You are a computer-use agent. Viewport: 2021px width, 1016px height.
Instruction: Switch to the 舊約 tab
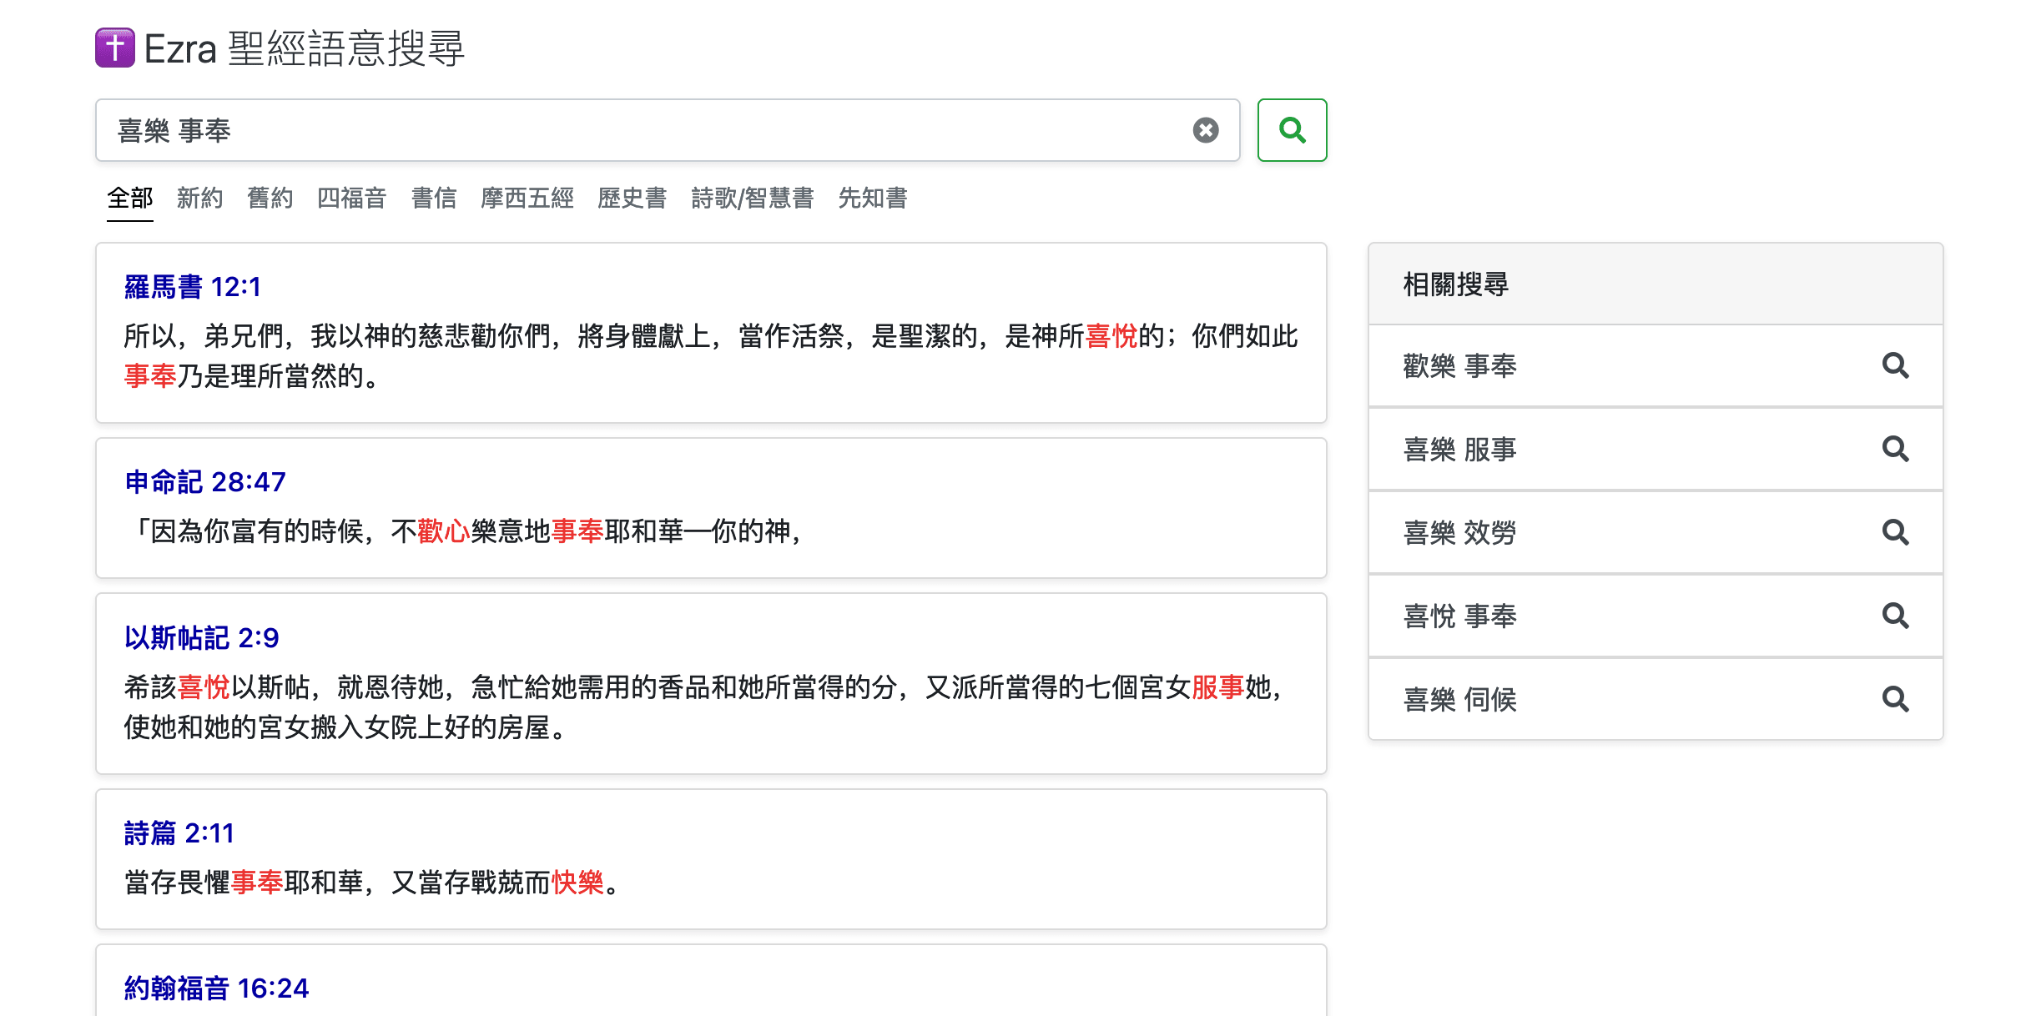pyautogui.click(x=270, y=199)
